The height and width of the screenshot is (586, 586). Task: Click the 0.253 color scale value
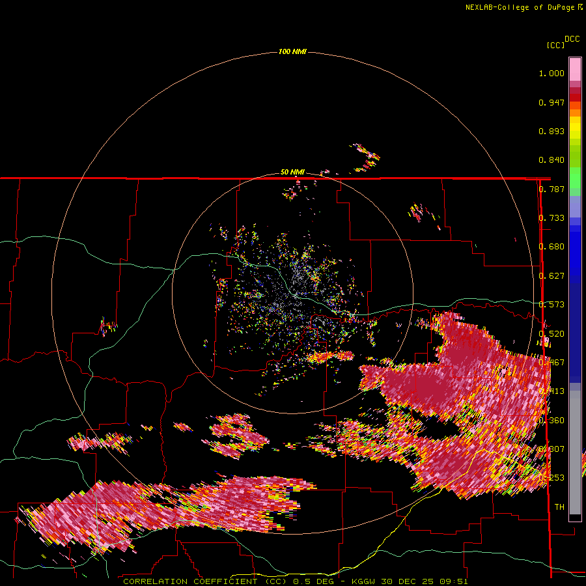coord(551,478)
